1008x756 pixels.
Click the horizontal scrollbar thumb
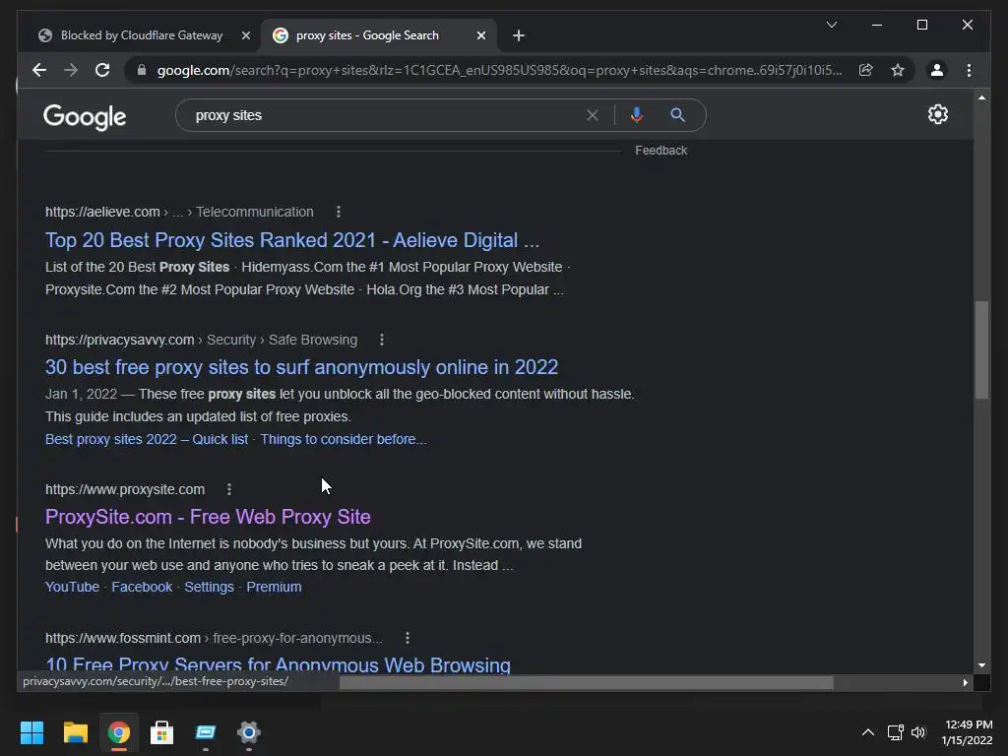tap(587, 683)
